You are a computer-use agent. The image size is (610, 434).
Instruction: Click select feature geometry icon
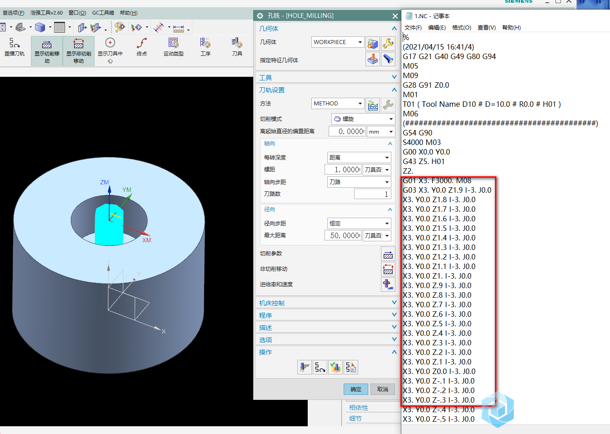point(373,59)
